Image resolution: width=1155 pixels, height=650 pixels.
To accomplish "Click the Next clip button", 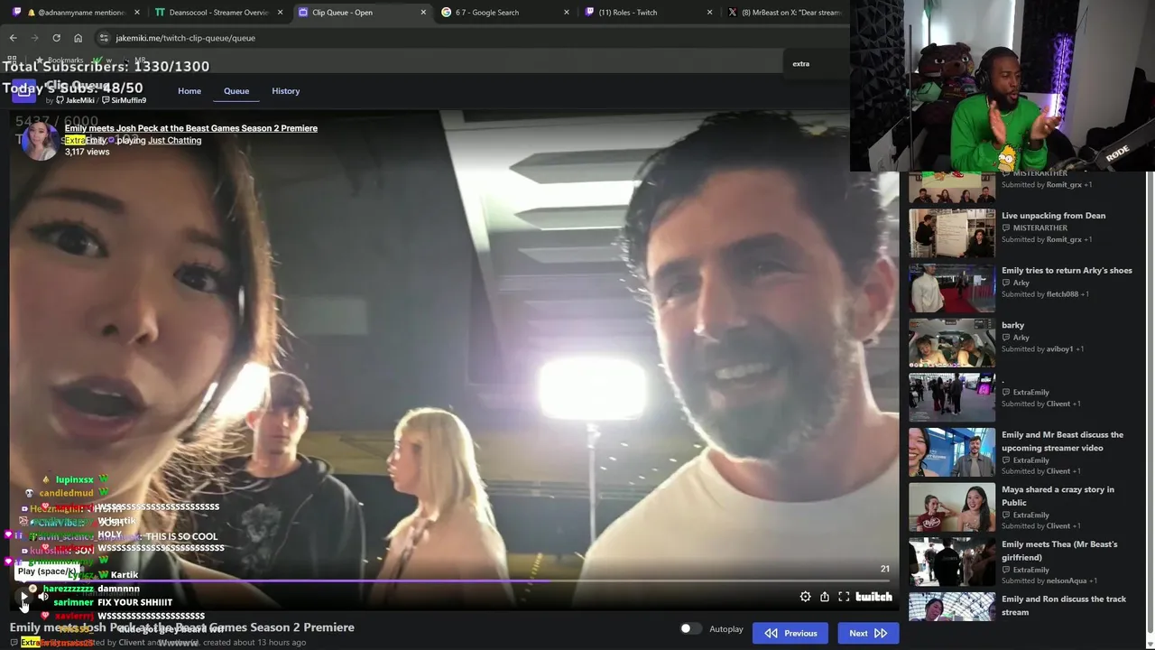I will click(867, 633).
